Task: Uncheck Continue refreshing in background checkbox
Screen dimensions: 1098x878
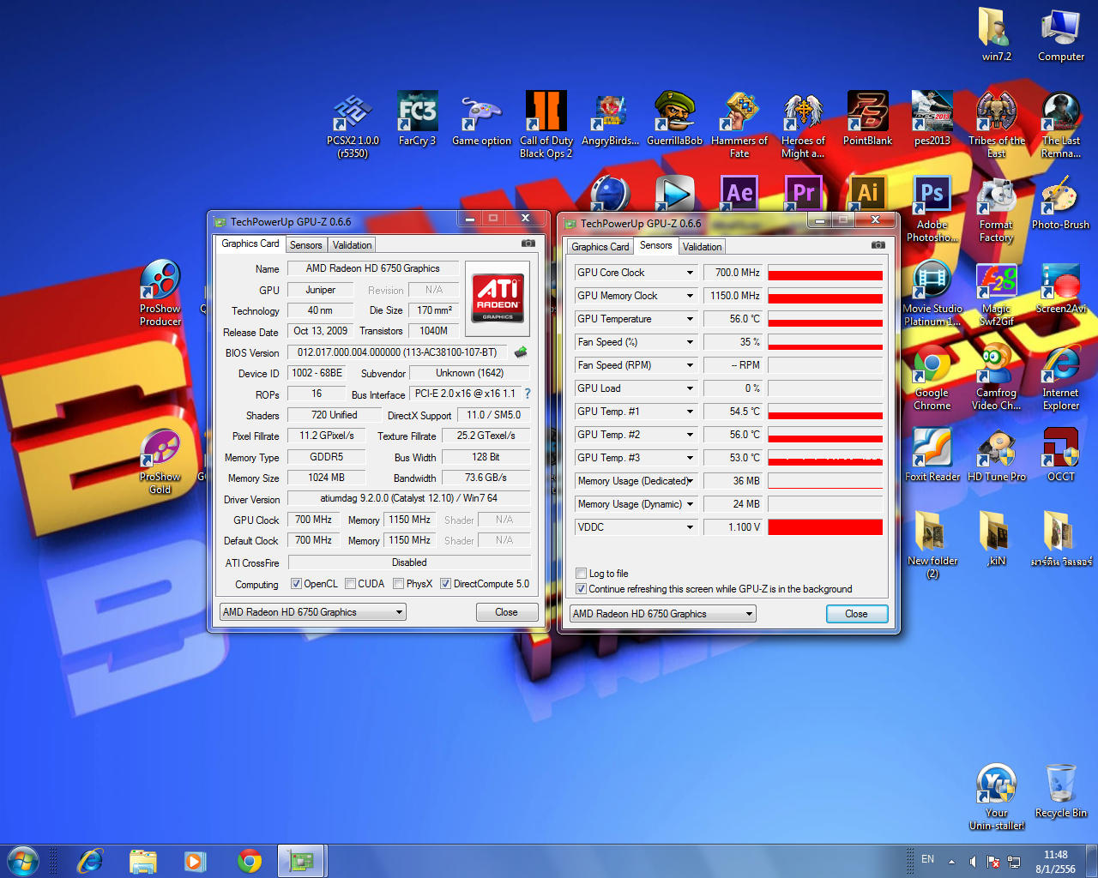Action: pos(581,589)
